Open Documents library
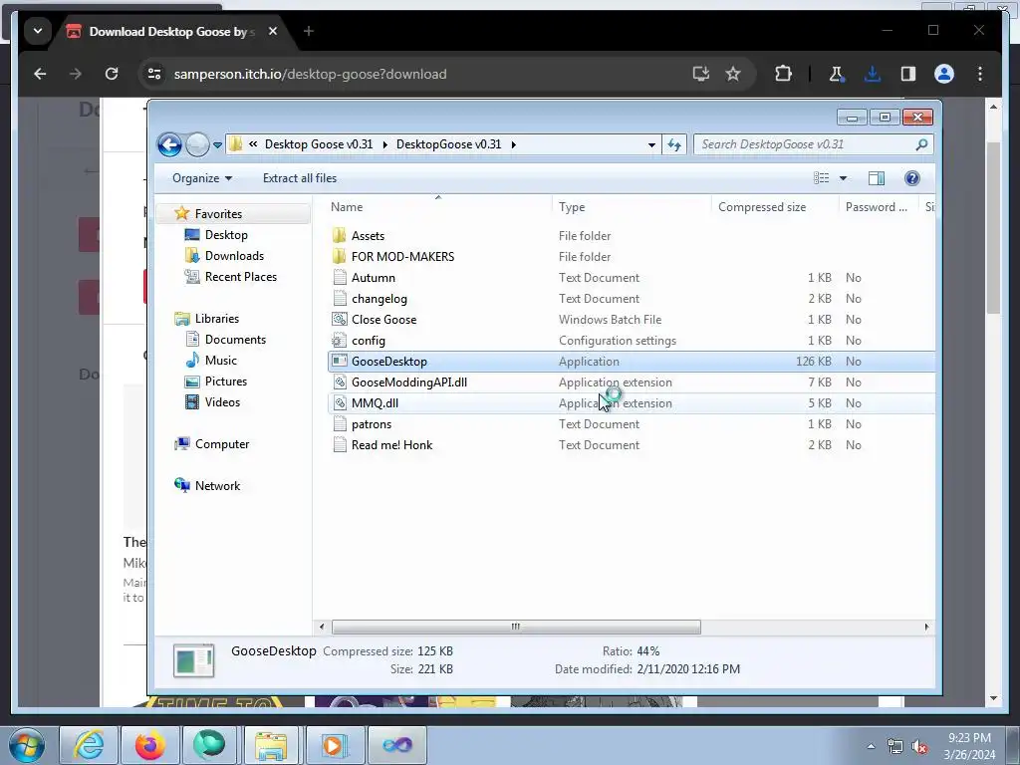Screen dimensions: 1020x765 pyautogui.click(x=235, y=339)
